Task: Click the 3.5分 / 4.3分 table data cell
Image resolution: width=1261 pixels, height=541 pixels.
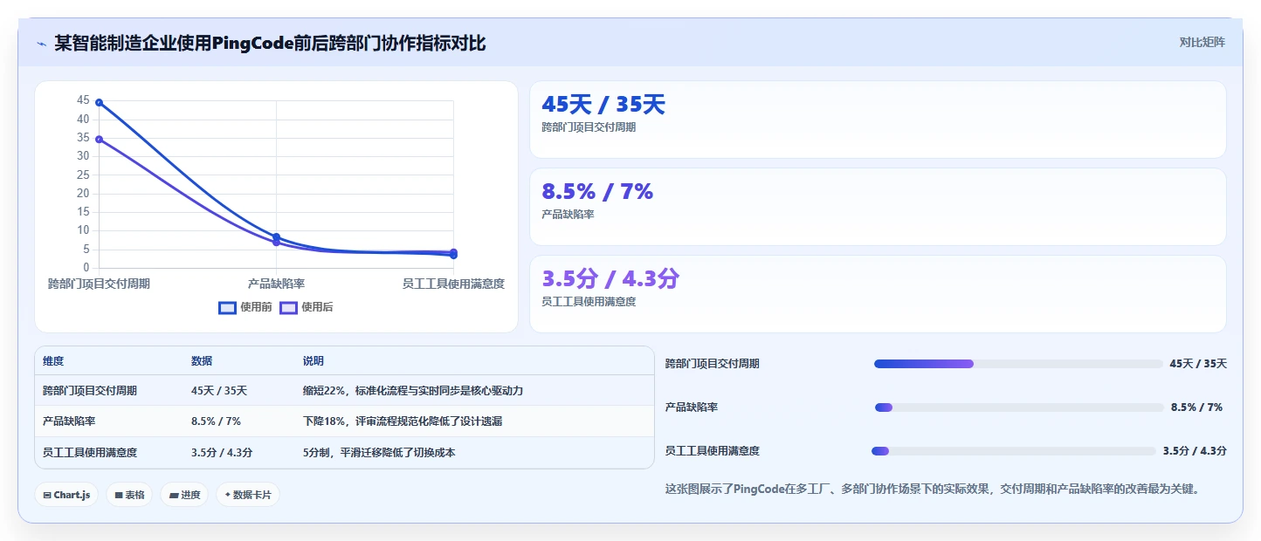Action: pos(222,453)
